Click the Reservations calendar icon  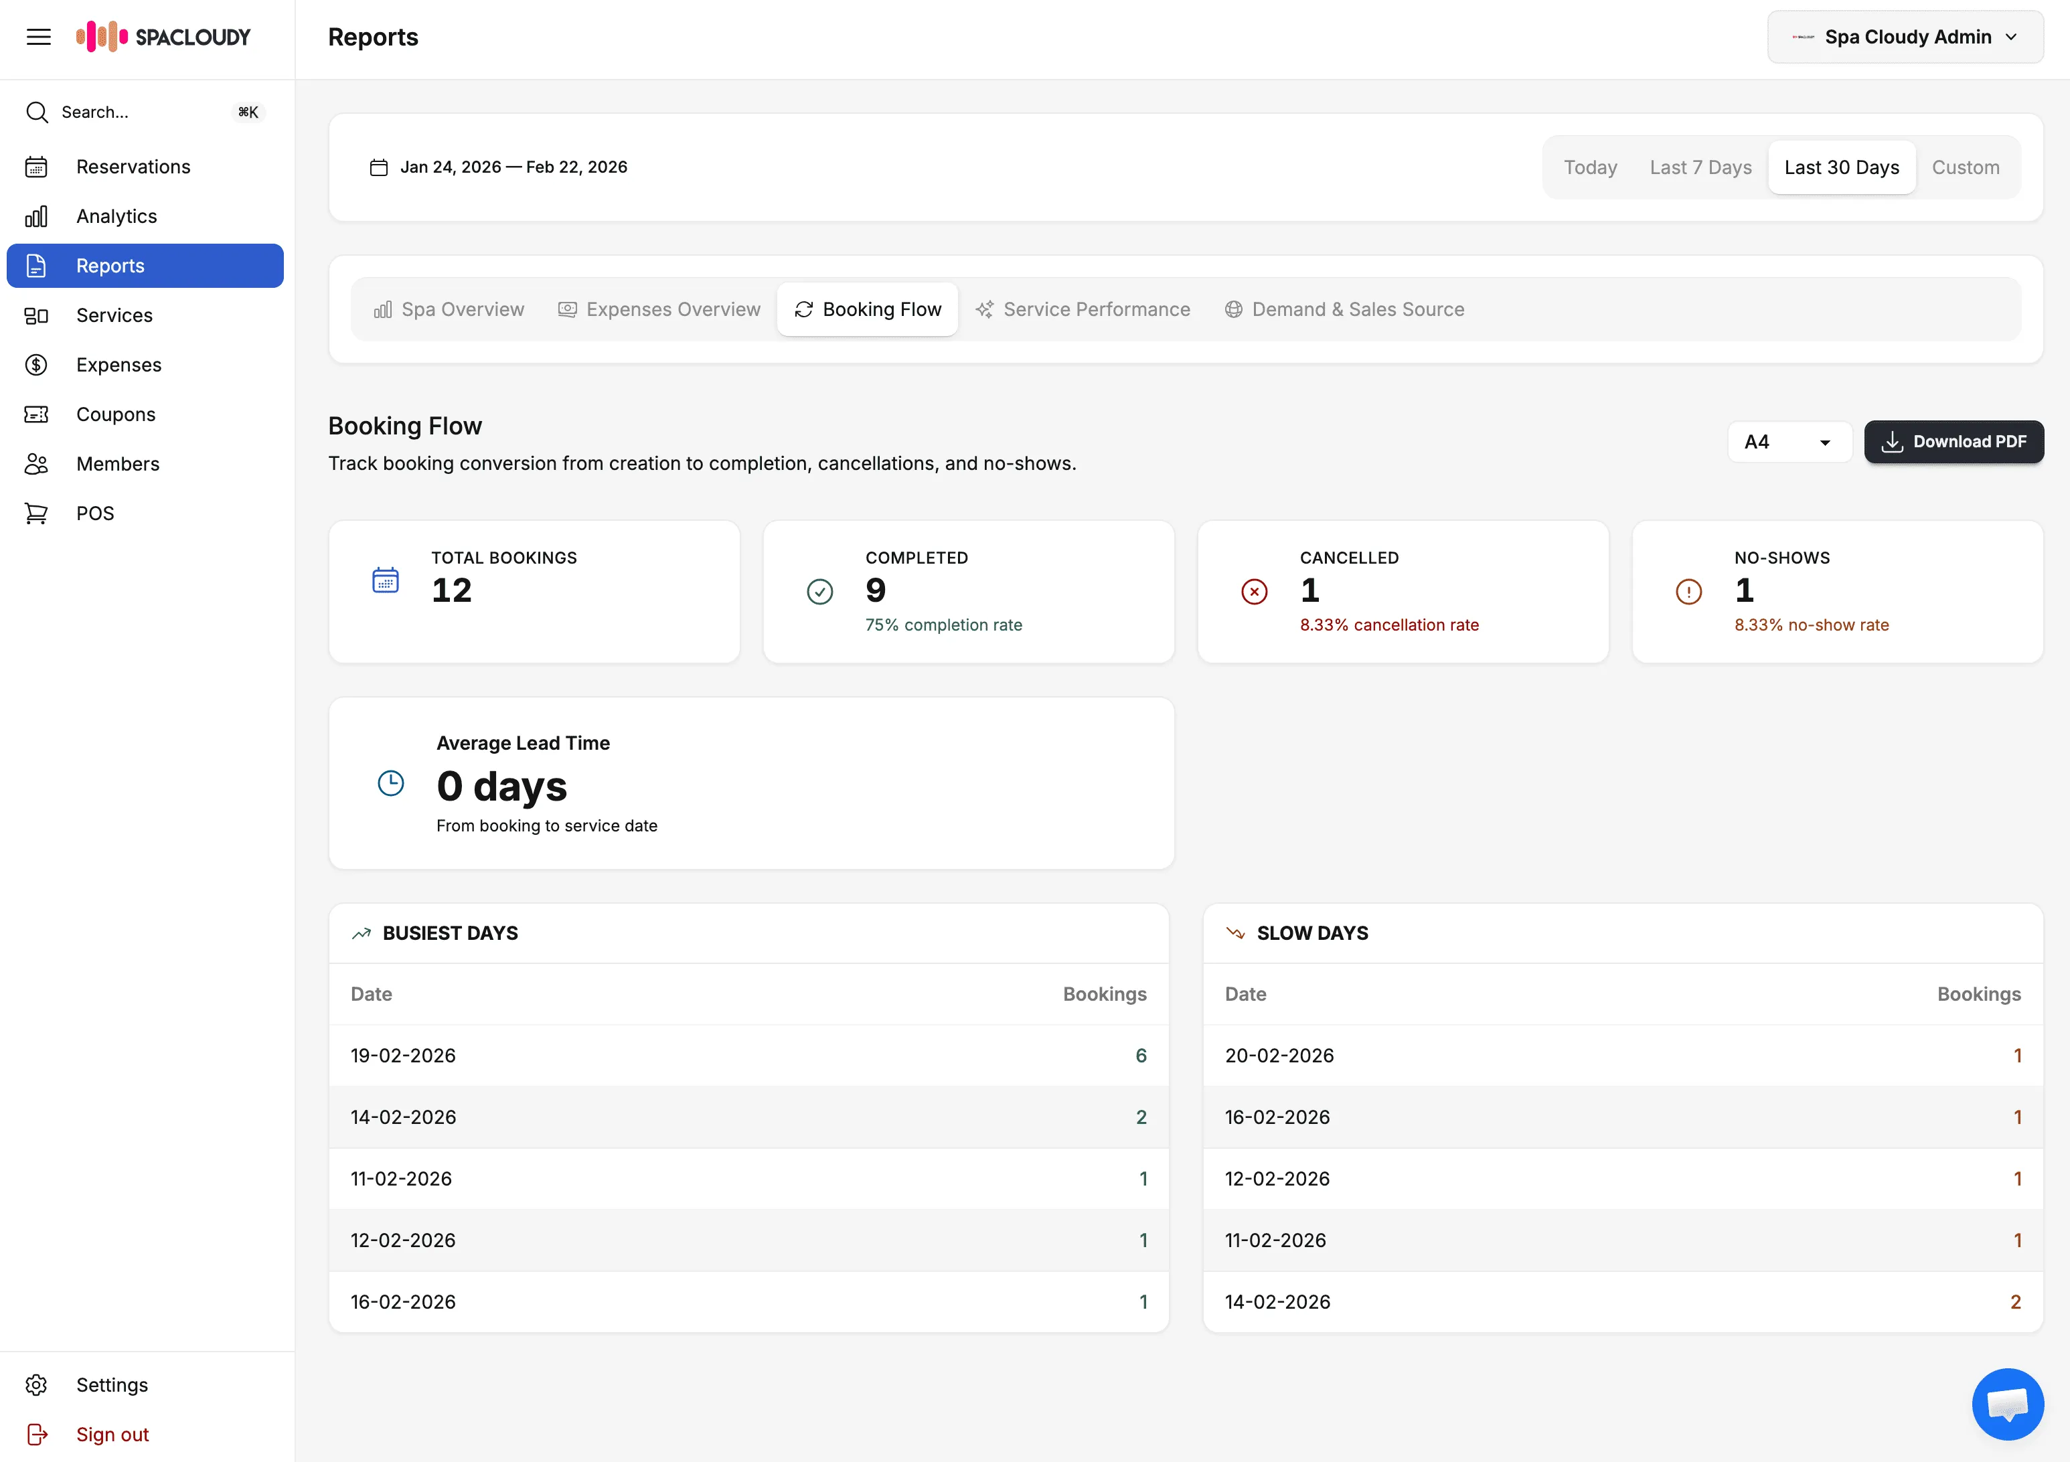pyautogui.click(x=36, y=167)
